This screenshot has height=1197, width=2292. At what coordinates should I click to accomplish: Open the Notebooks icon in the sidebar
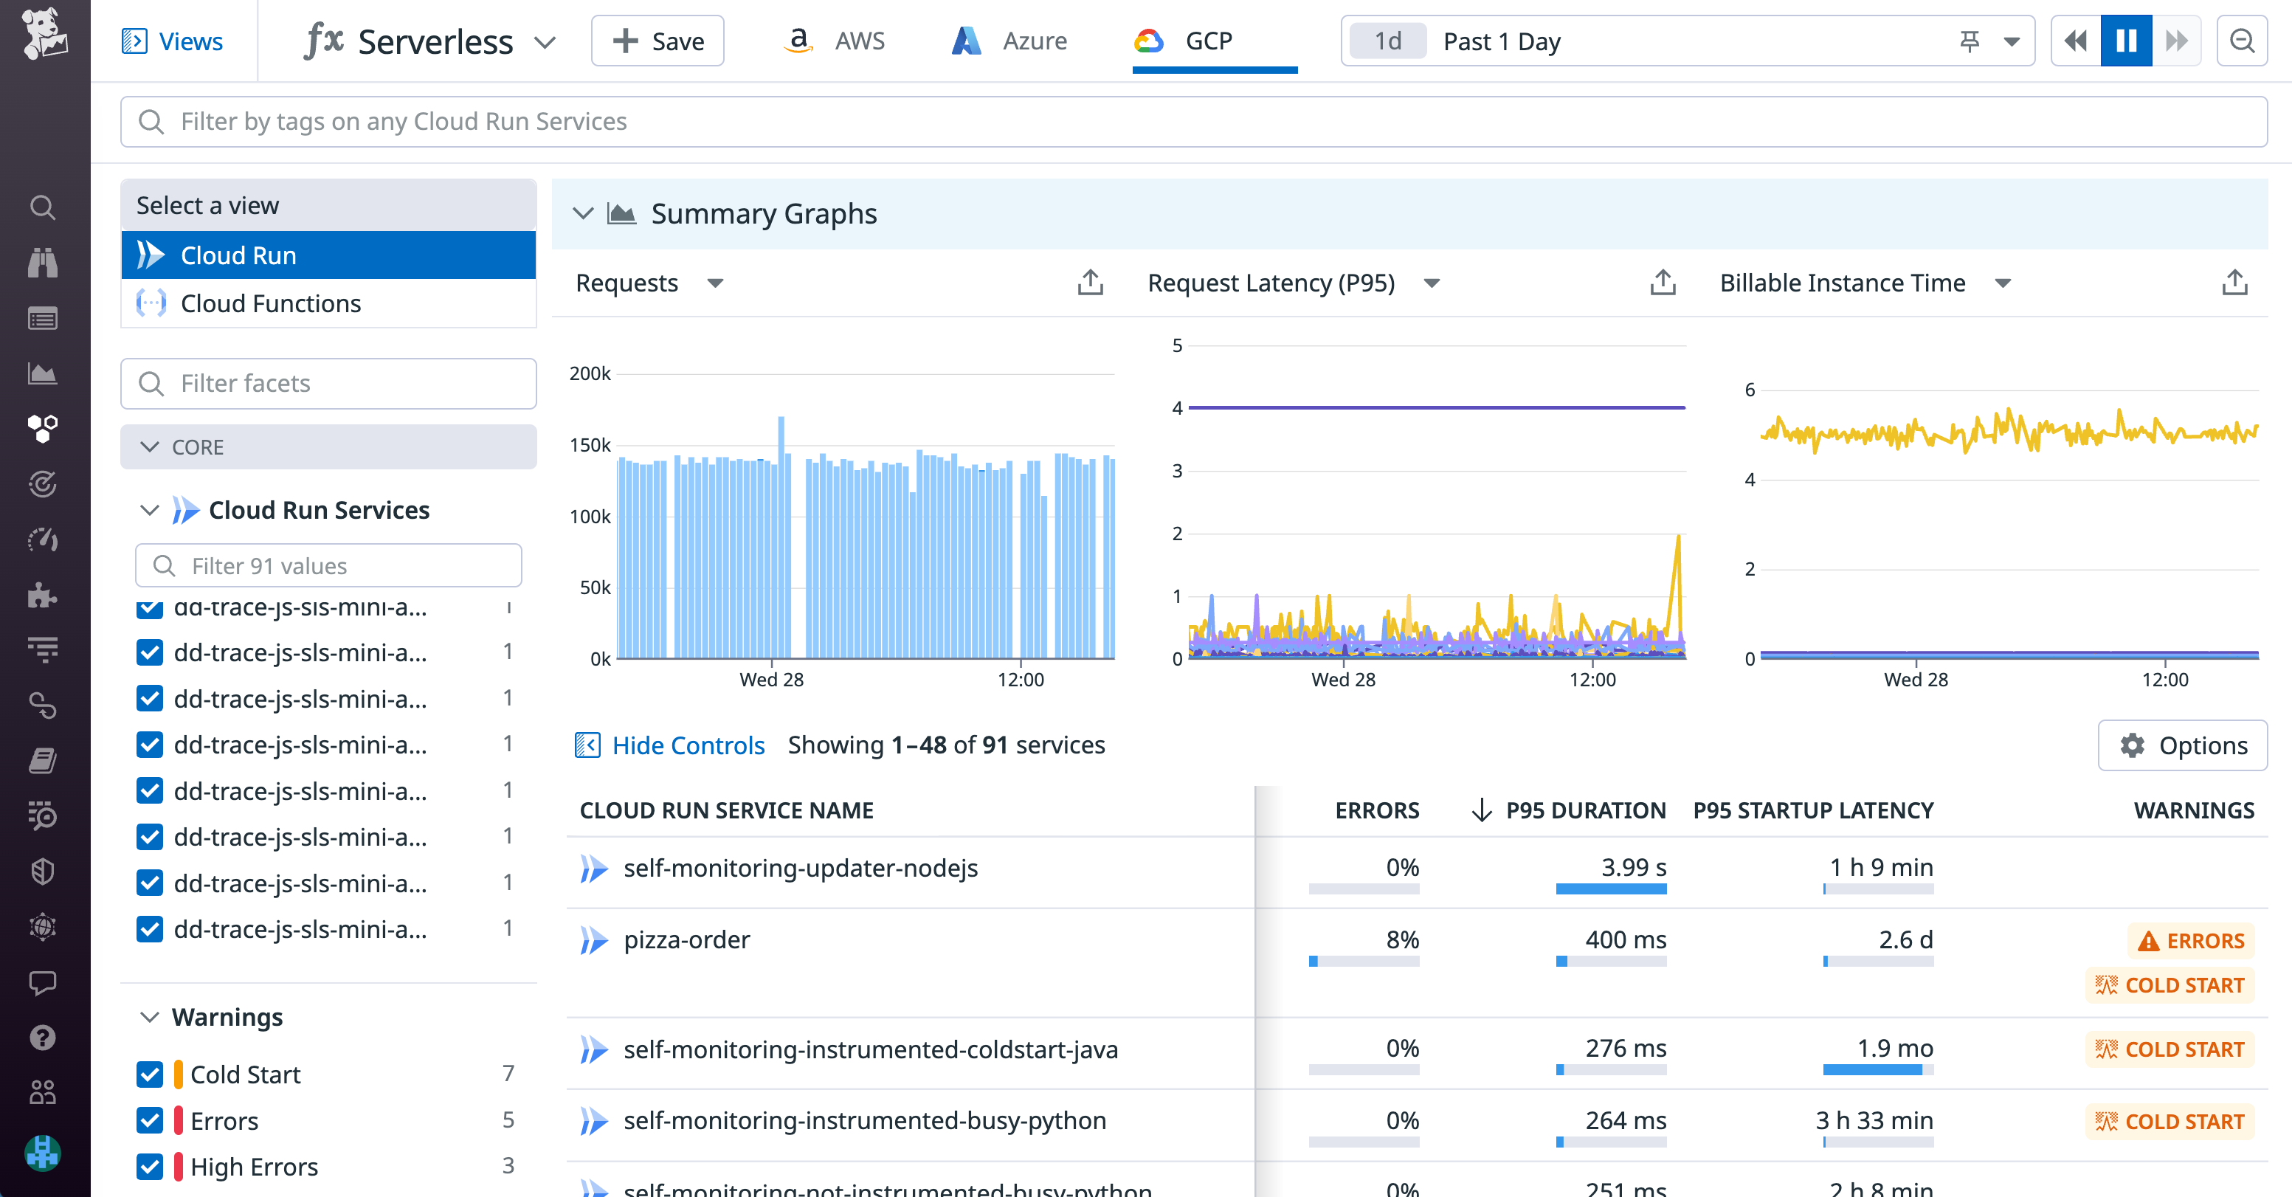pyautogui.click(x=43, y=761)
